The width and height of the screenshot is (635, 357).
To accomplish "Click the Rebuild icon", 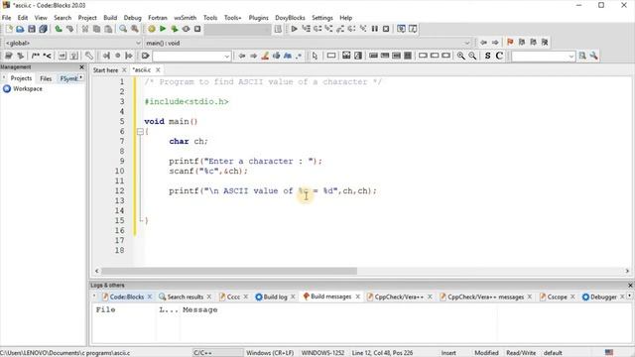I will (186, 29).
